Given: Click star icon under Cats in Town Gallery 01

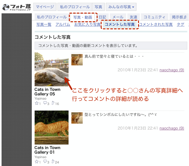Looking at the screenshot, I should (x=36, y=162).
